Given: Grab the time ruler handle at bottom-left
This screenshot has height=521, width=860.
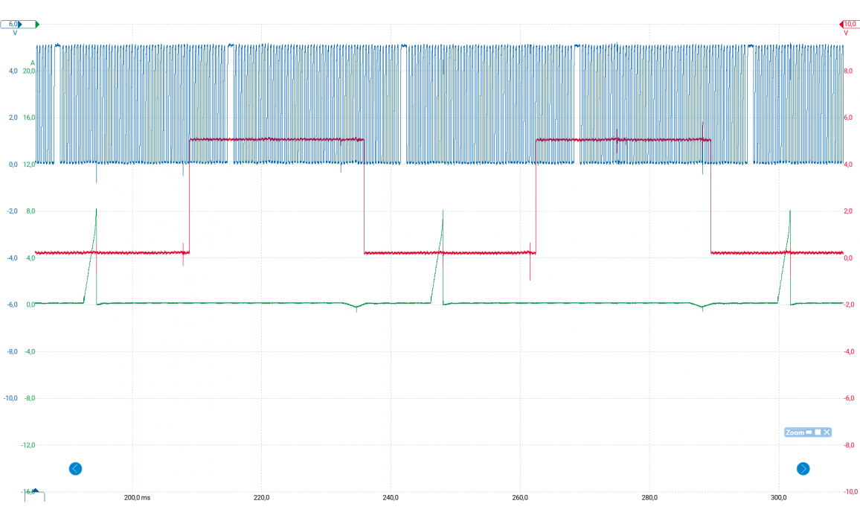Looking at the screenshot, I should click(x=35, y=495).
